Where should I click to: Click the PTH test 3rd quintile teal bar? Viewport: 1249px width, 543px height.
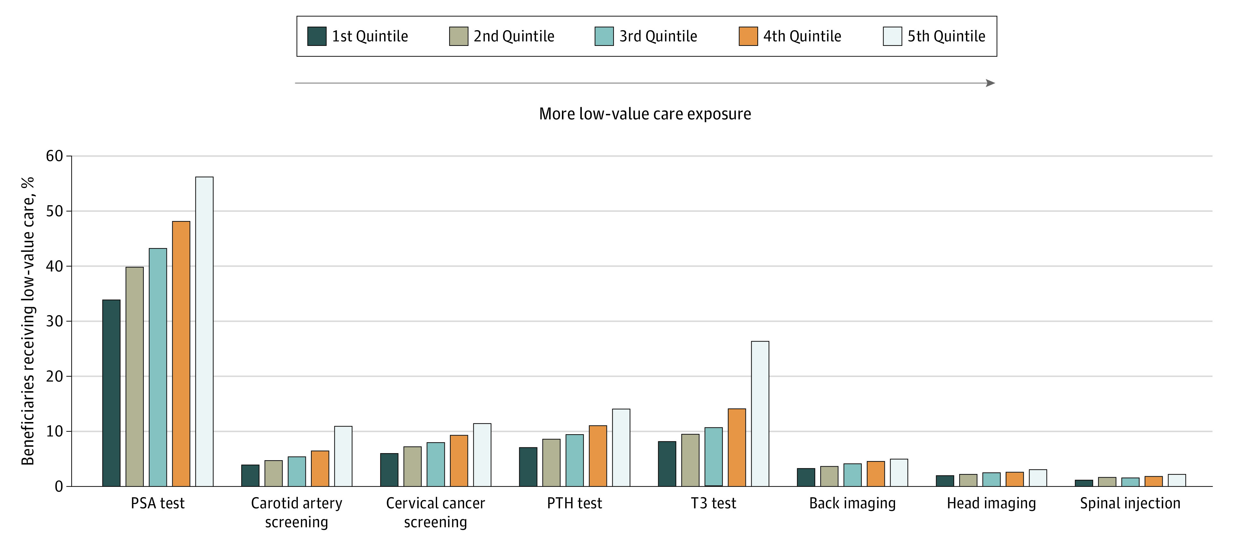tap(574, 461)
